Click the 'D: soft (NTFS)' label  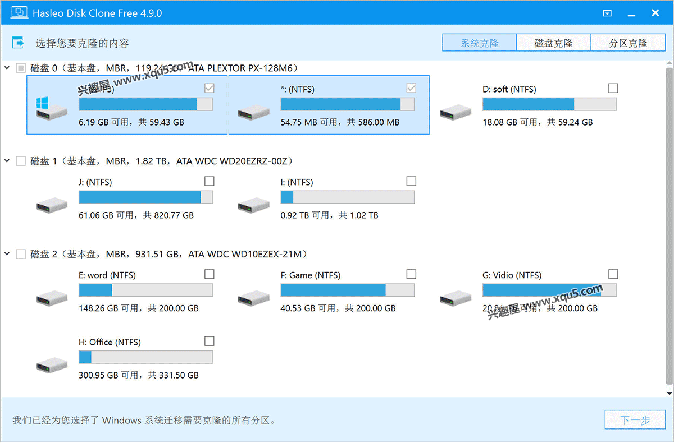509,89
